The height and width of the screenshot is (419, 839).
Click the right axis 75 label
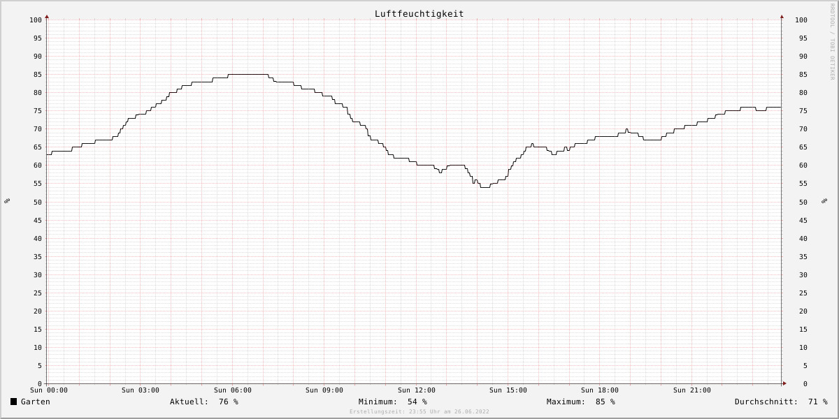coord(803,110)
